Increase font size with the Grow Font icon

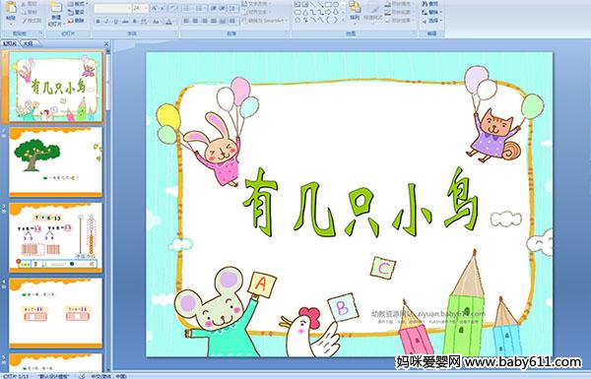[x=155, y=8]
